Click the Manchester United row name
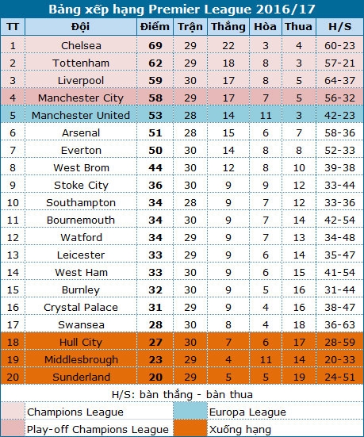This screenshot has height=437, width=364. [81, 115]
